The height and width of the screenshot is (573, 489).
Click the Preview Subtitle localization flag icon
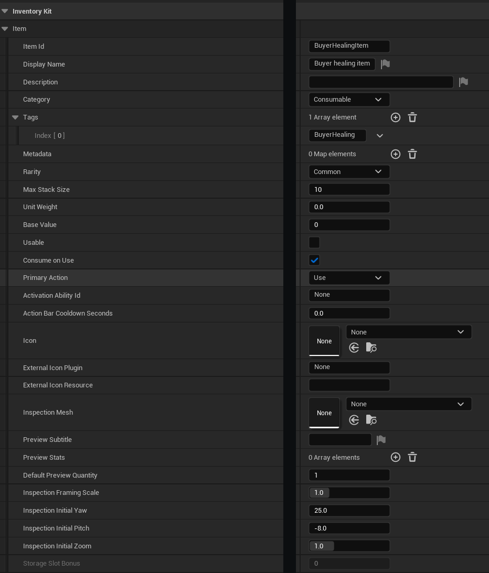[381, 440]
